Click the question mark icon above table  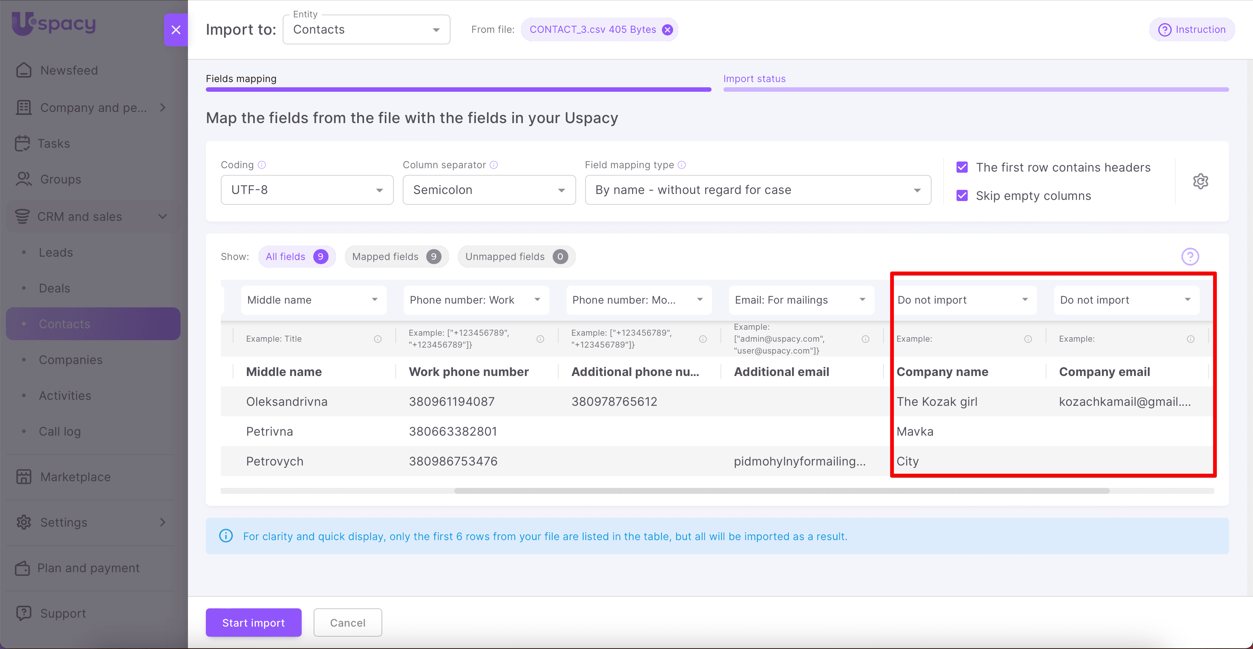[1190, 256]
